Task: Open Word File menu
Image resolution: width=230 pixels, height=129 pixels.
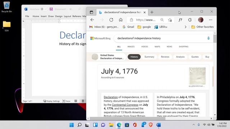Action: tap(27, 16)
